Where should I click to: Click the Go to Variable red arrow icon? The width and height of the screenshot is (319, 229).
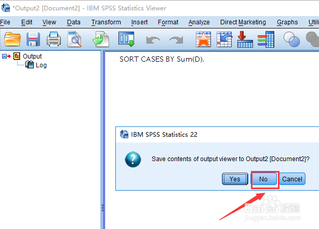[245, 39]
